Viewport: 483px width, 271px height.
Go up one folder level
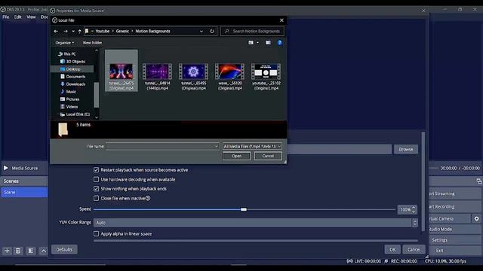(x=80, y=31)
